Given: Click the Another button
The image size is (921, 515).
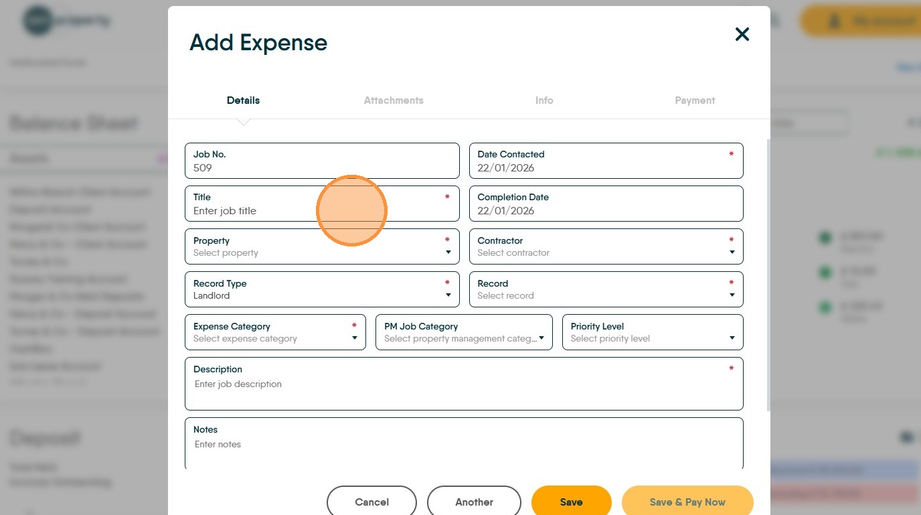Looking at the screenshot, I should click(474, 502).
